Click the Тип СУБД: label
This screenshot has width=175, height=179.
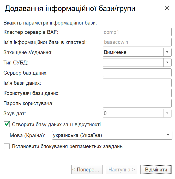(x=16, y=63)
